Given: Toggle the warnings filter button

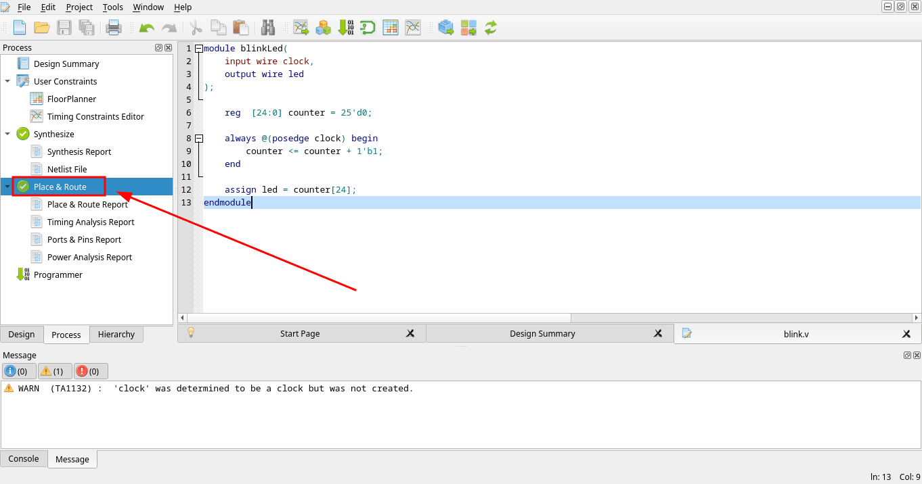Looking at the screenshot, I should coord(55,371).
